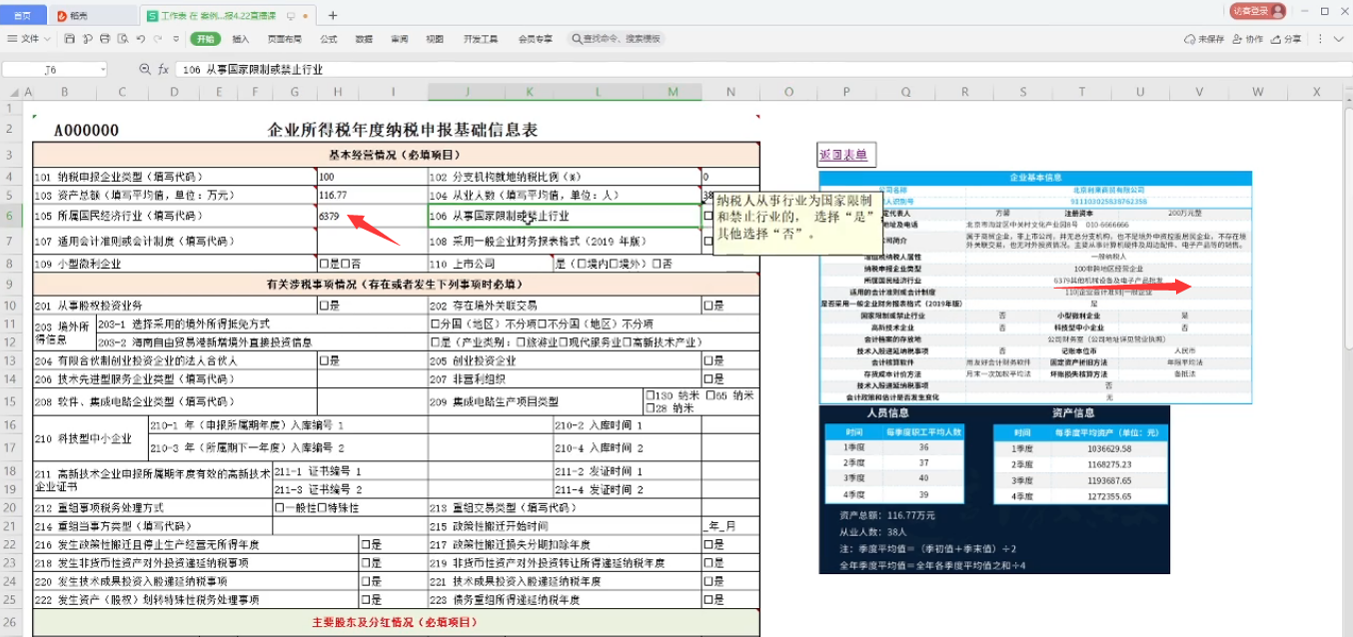Select cell 101 纳税申报企业类型(填写代码)
The image size is (1353, 637).
(x=175, y=176)
